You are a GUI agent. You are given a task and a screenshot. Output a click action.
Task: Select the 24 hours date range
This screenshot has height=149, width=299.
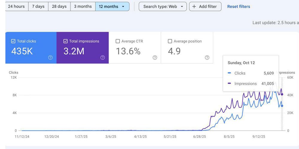tap(16, 7)
